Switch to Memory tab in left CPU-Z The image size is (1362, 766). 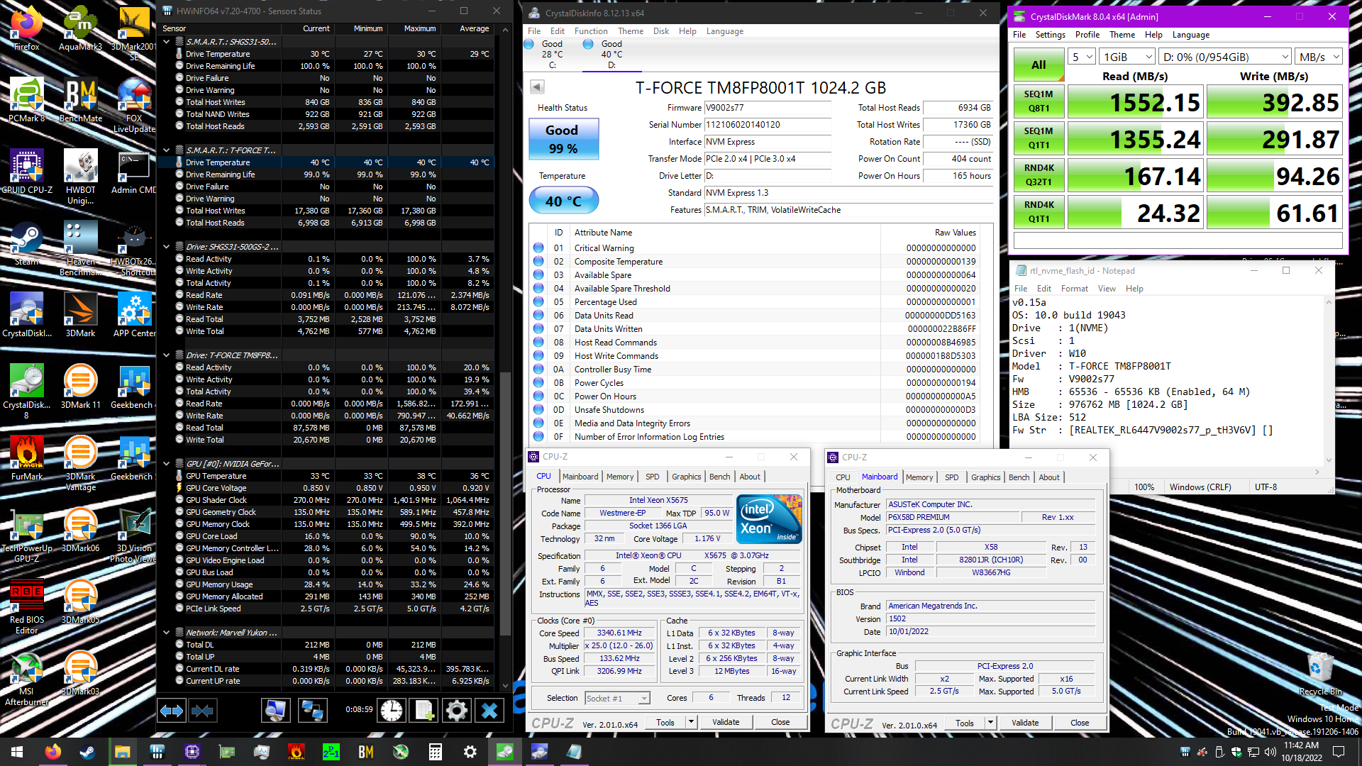click(620, 477)
